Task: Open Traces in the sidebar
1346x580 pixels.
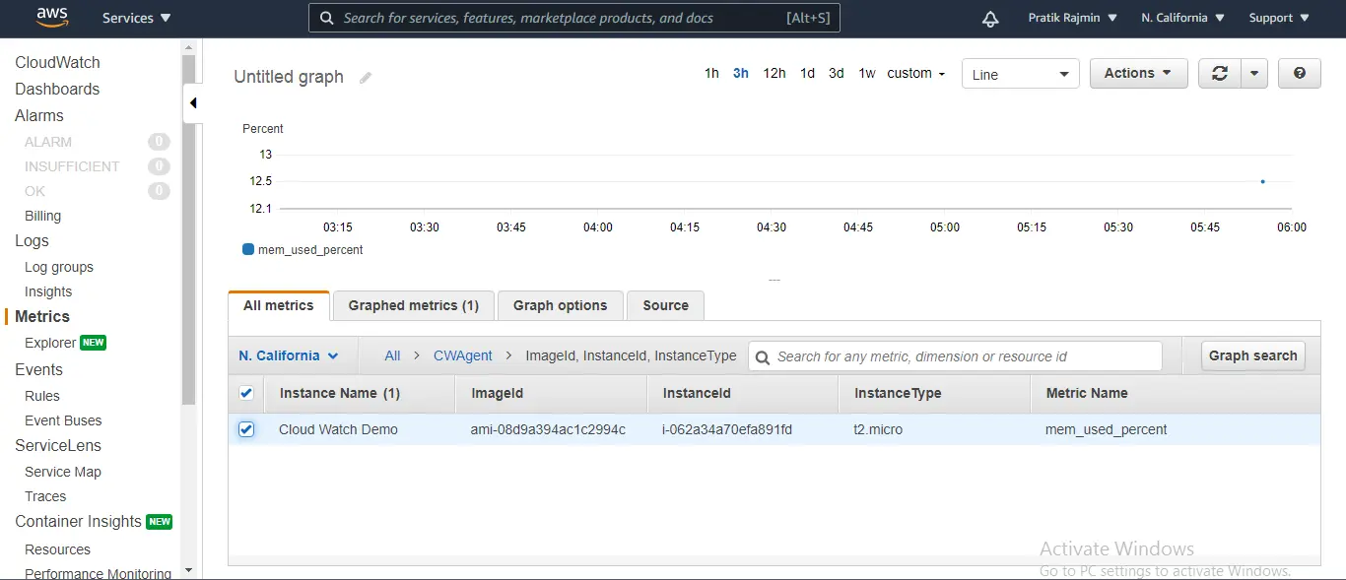Action: pyautogui.click(x=45, y=496)
